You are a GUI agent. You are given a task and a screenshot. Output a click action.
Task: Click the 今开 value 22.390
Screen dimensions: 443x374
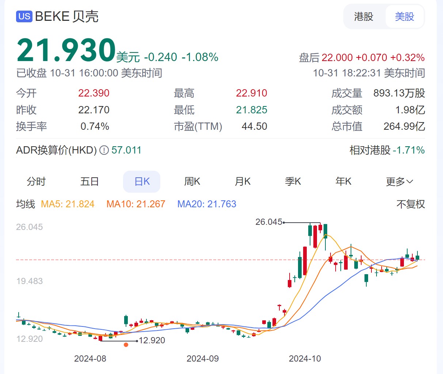94,93
